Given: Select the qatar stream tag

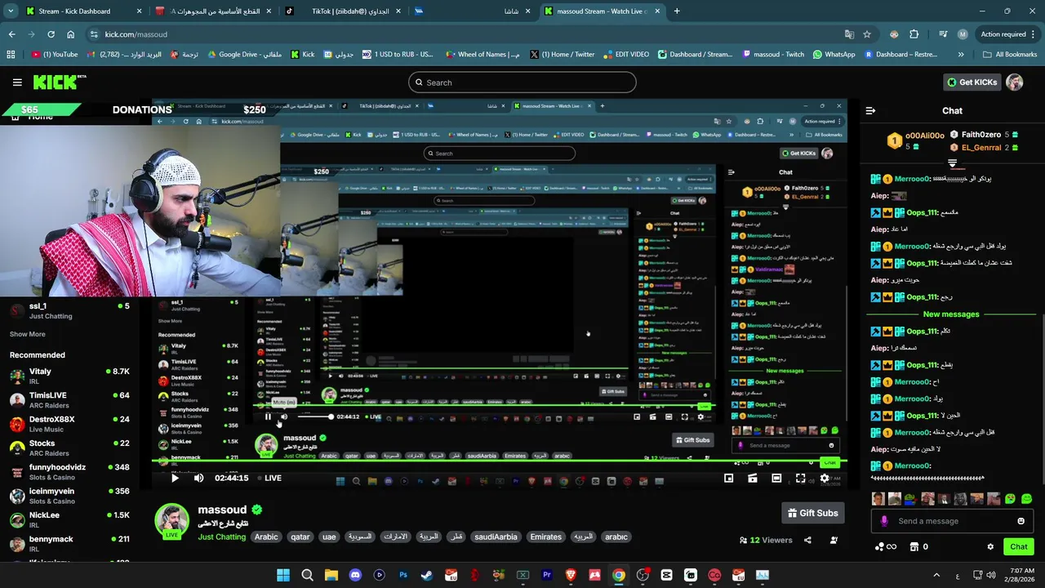Looking at the screenshot, I should (x=300, y=537).
